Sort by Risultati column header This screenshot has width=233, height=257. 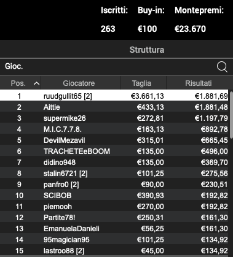coord(199,83)
